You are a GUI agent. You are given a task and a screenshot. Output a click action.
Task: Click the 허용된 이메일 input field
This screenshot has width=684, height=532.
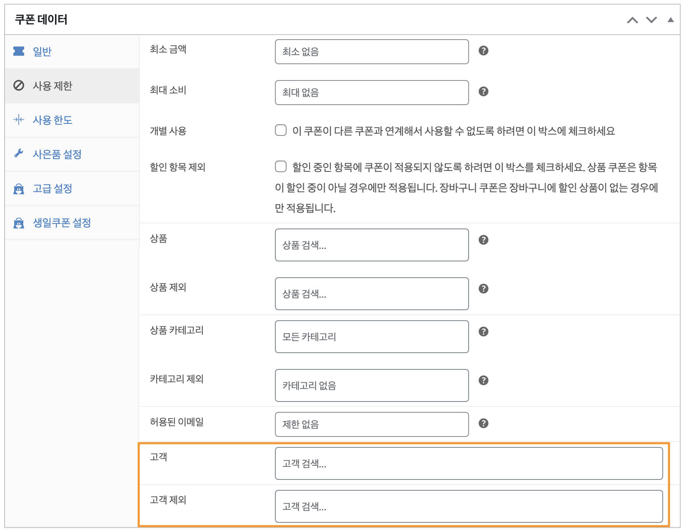372,424
